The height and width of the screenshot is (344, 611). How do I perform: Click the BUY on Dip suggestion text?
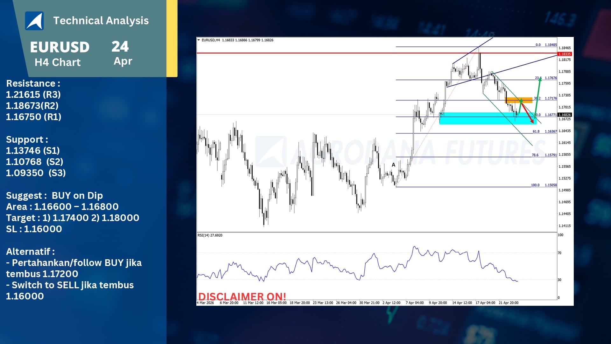pyautogui.click(x=77, y=196)
